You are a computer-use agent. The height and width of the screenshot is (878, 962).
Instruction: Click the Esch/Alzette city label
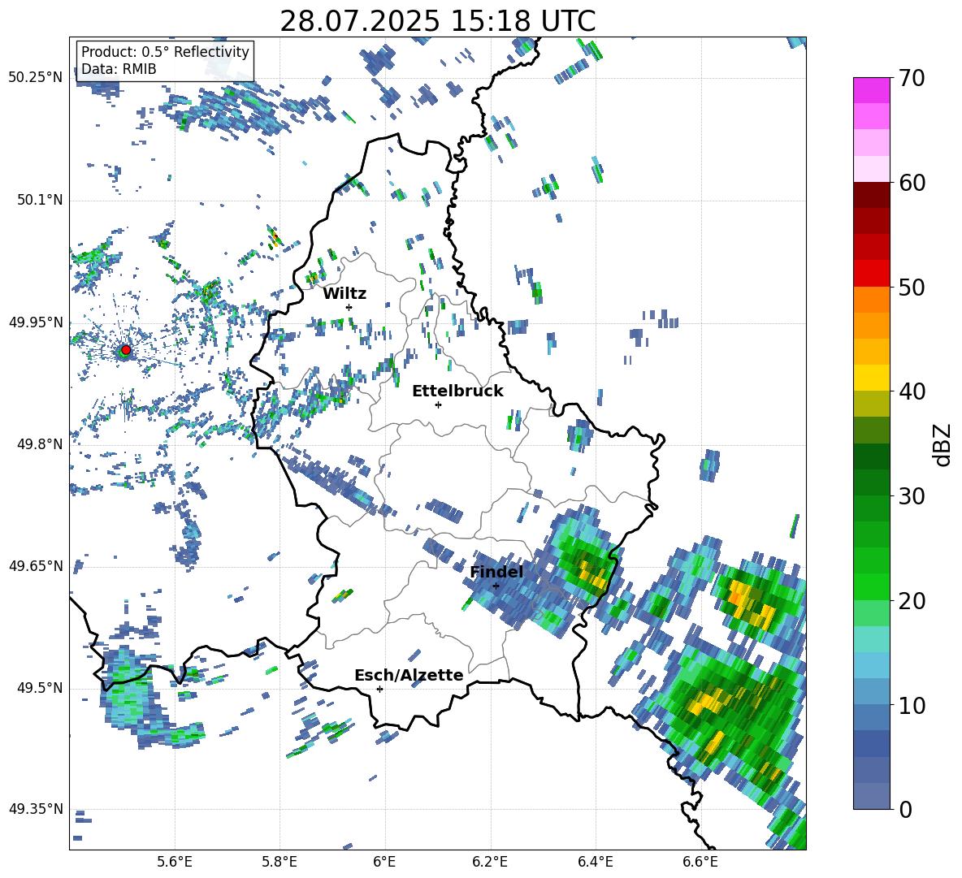409,675
